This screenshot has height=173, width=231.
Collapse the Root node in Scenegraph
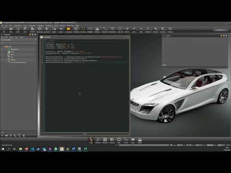pos(4,47)
